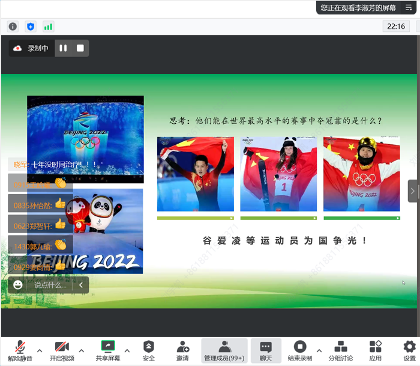Viewport: 420px width, 366px height.
Task: Open 分组讨论 breakout rooms
Action: click(x=341, y=351)
